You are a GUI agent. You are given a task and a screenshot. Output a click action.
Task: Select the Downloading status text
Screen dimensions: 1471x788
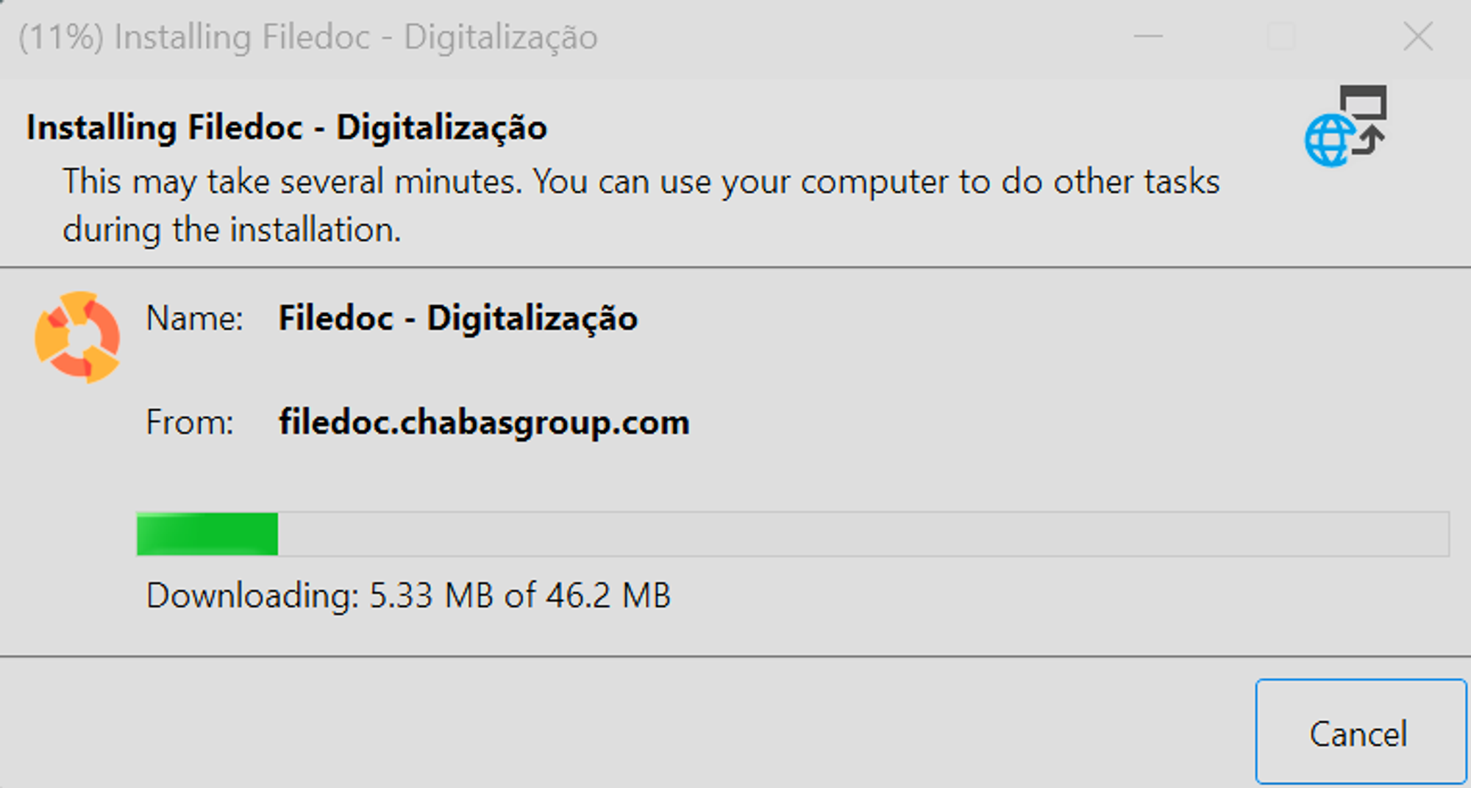tap(409, 595)
